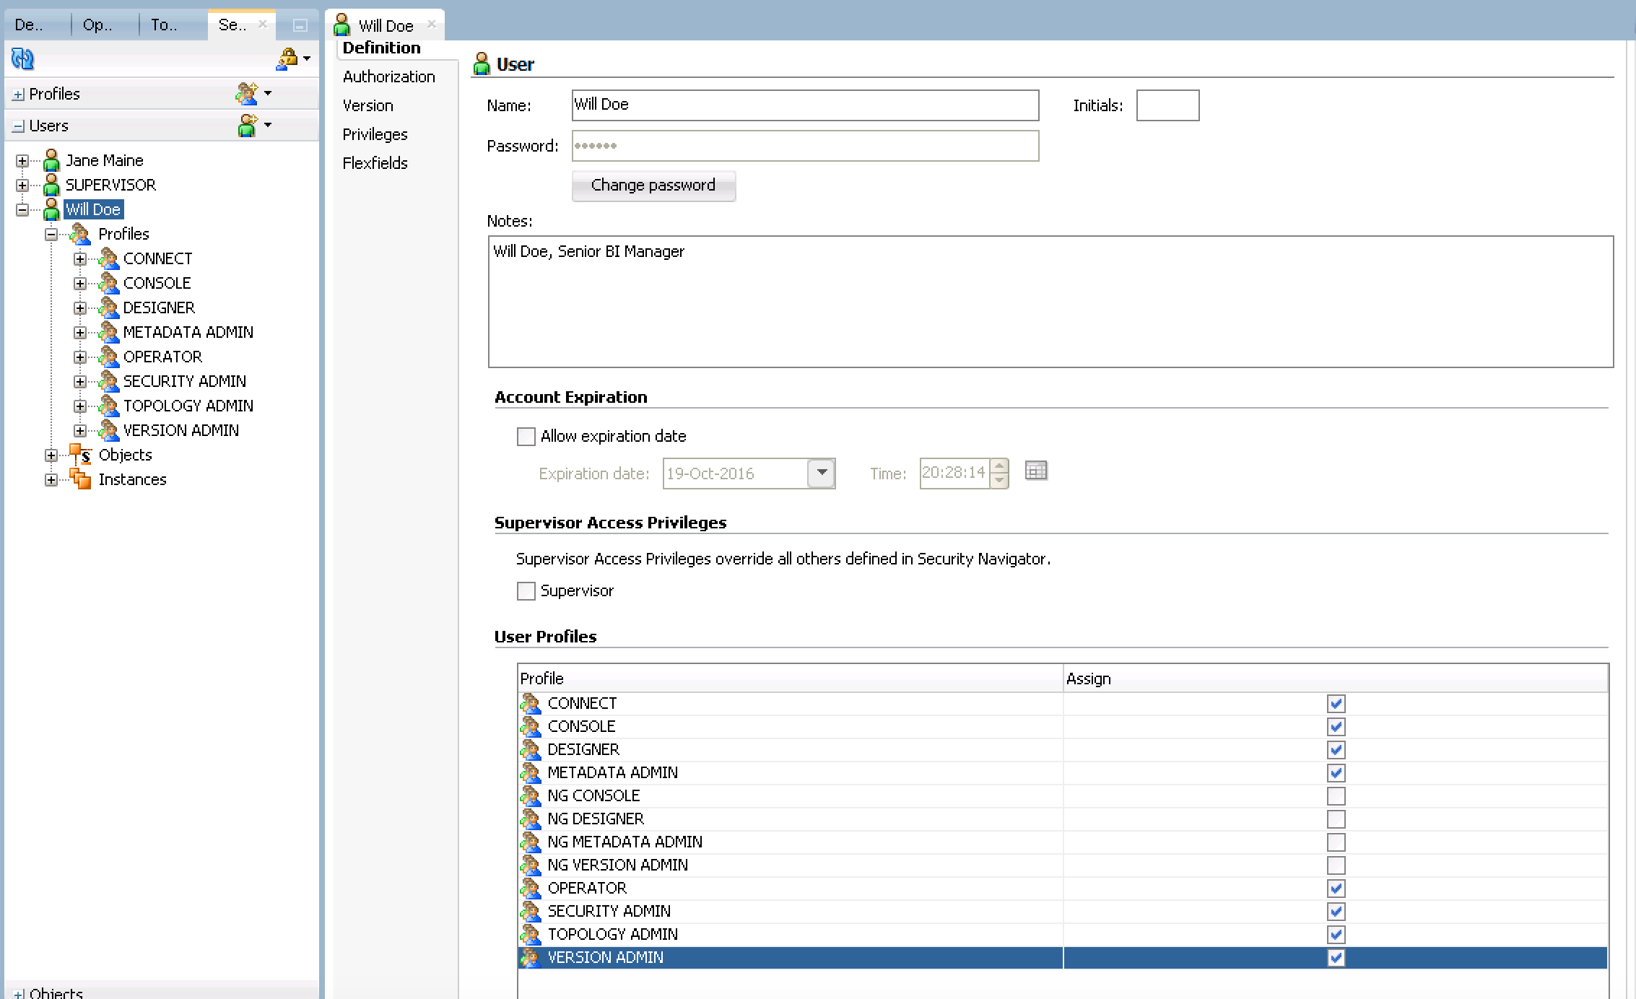Click the Objects node icon under Will Doe

tap(80, 455)
